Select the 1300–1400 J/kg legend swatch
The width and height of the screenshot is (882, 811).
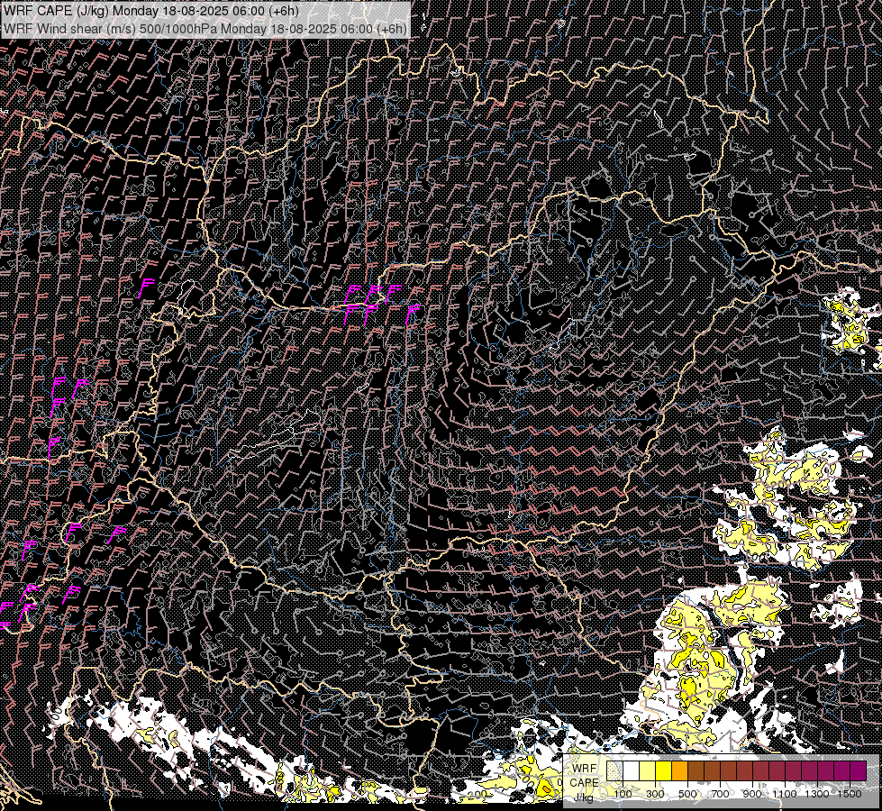point(826,770)
